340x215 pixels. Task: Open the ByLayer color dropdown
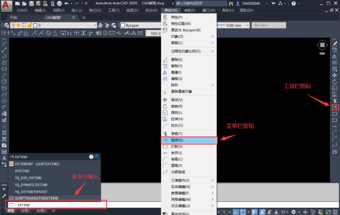pyautogui.click(x=141, y=26)
